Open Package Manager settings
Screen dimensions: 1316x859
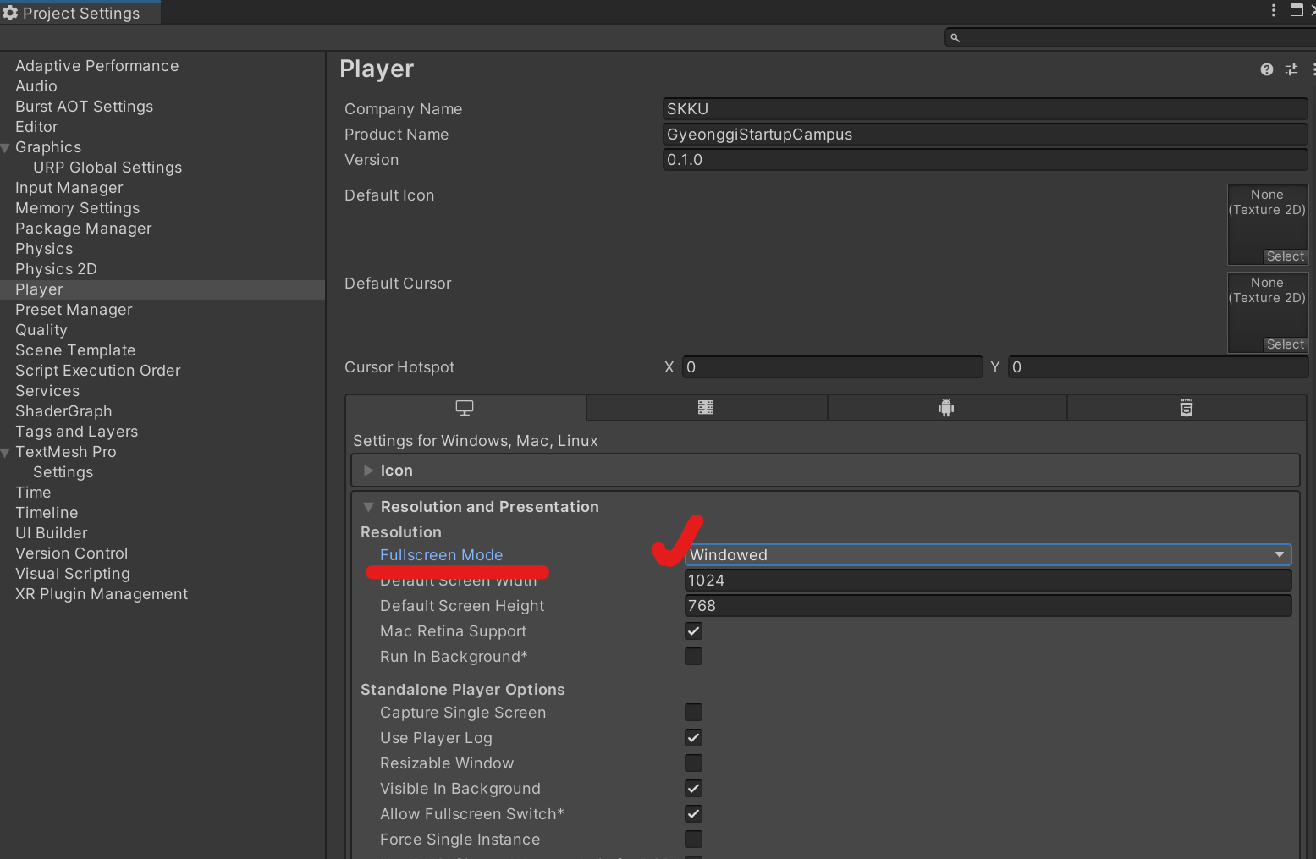(x=84, y=229)
